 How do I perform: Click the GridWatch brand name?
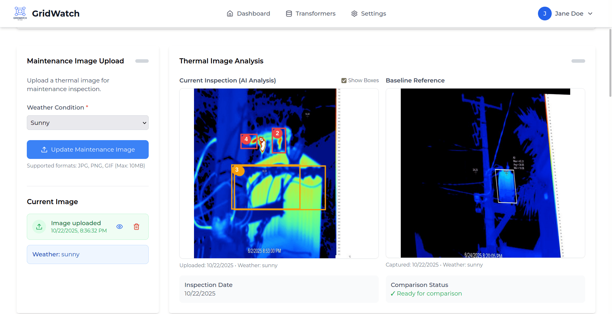tap(56, 14)
